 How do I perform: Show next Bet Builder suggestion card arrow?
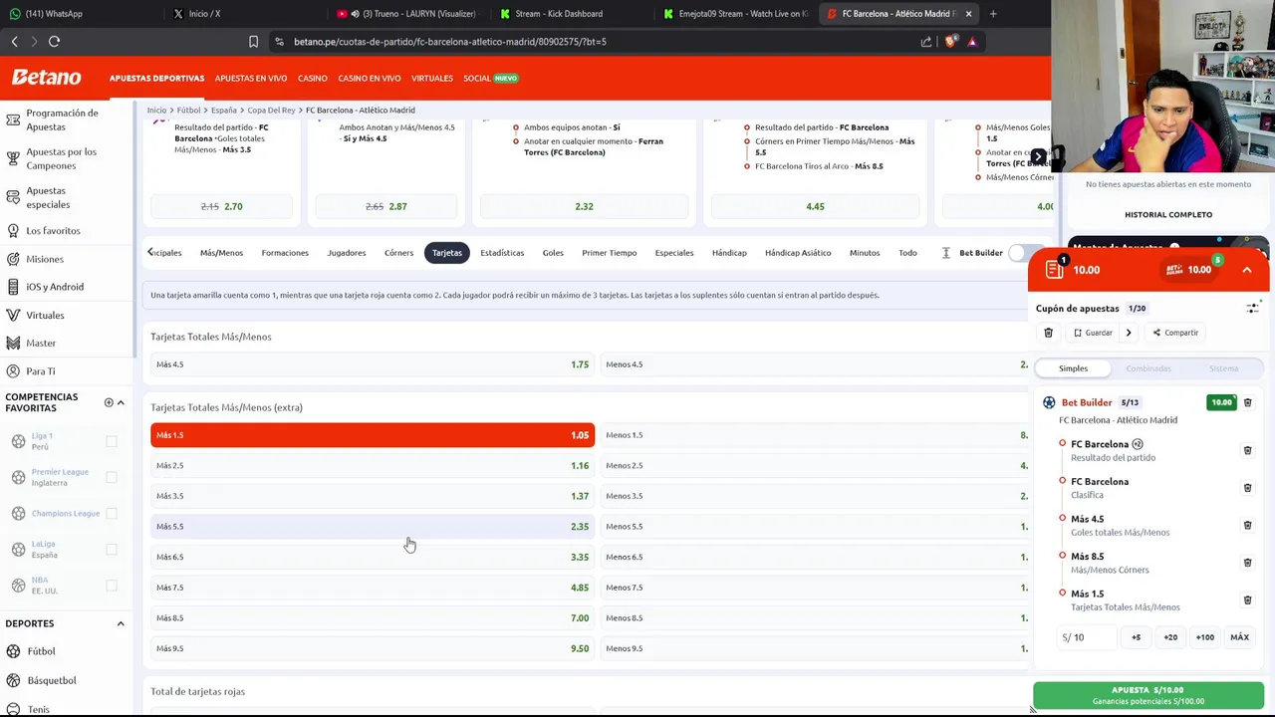[1038, 156]
